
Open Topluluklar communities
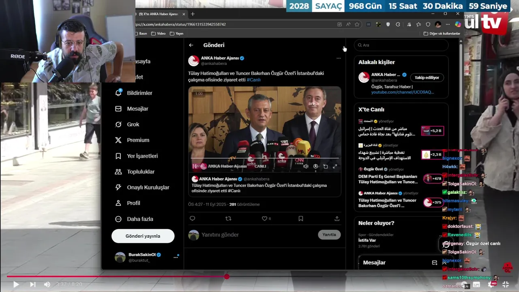135,172
